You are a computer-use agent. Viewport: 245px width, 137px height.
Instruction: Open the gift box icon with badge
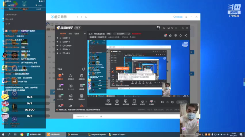pos(165,35)
